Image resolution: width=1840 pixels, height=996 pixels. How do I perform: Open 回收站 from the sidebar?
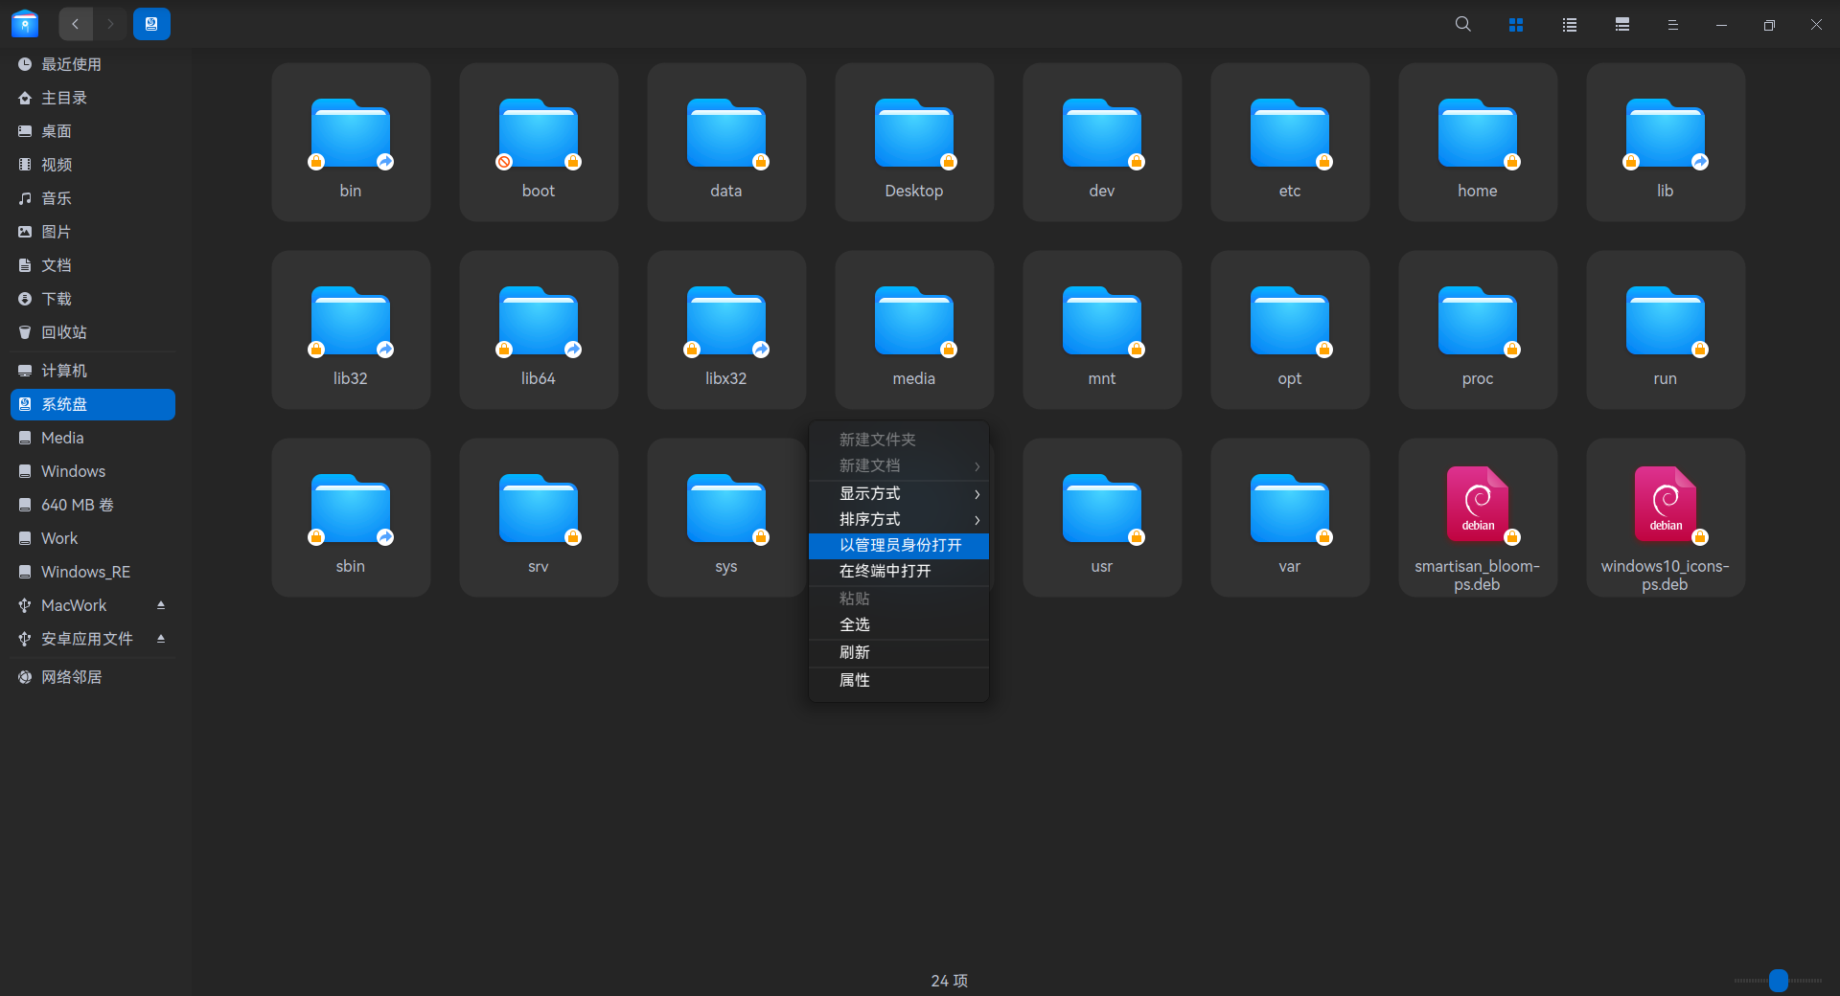click(63, 332)
